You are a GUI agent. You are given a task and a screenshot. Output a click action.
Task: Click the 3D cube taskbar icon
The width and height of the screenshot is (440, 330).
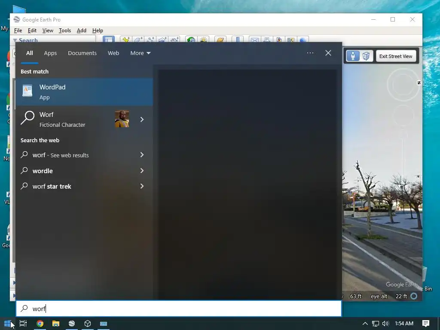tap(88, 324)
